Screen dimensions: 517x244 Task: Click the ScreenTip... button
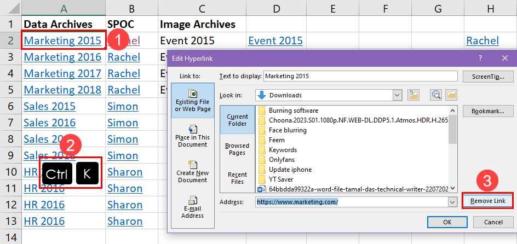(x=488, y=77)
